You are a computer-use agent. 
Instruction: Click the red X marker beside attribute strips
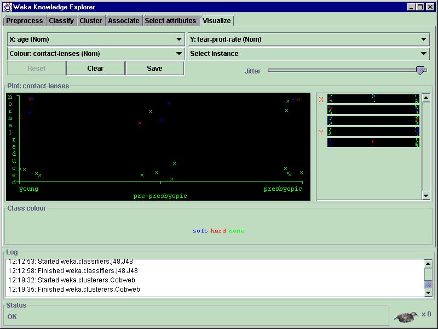coord(321,100)
